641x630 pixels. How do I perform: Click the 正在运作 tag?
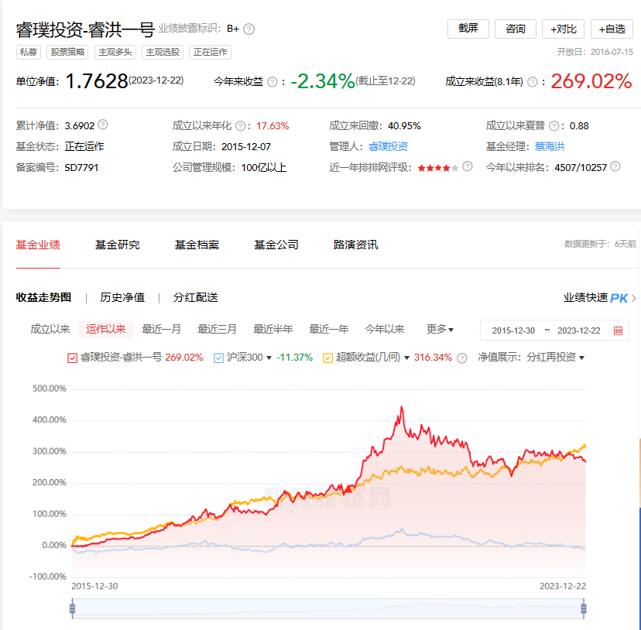click(x=210, y=52)
